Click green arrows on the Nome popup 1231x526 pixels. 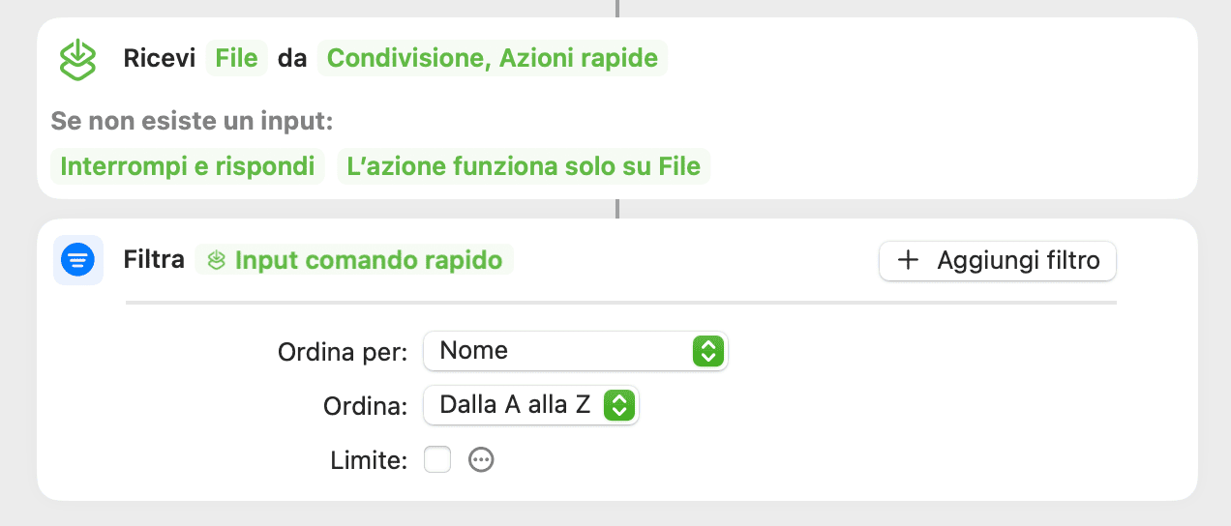[x=708, y=351]
